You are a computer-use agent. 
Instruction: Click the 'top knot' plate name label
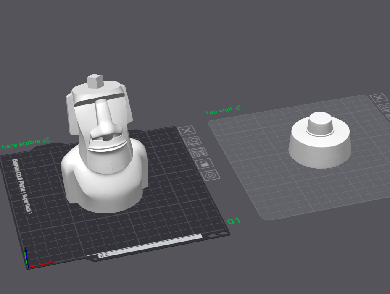(219, 111)
